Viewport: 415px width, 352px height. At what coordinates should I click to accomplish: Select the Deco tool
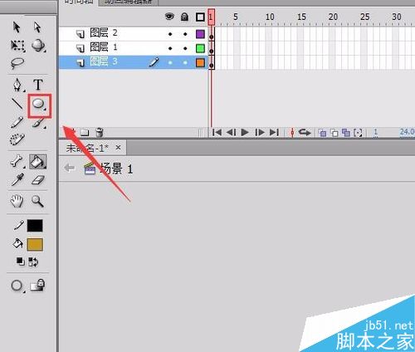click(x=17, y=139)
